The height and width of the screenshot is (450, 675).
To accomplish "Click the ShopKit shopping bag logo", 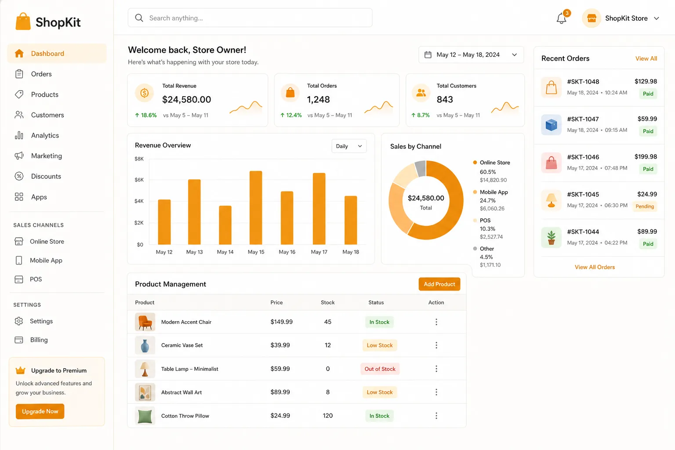I will click(x=23, y=22).
